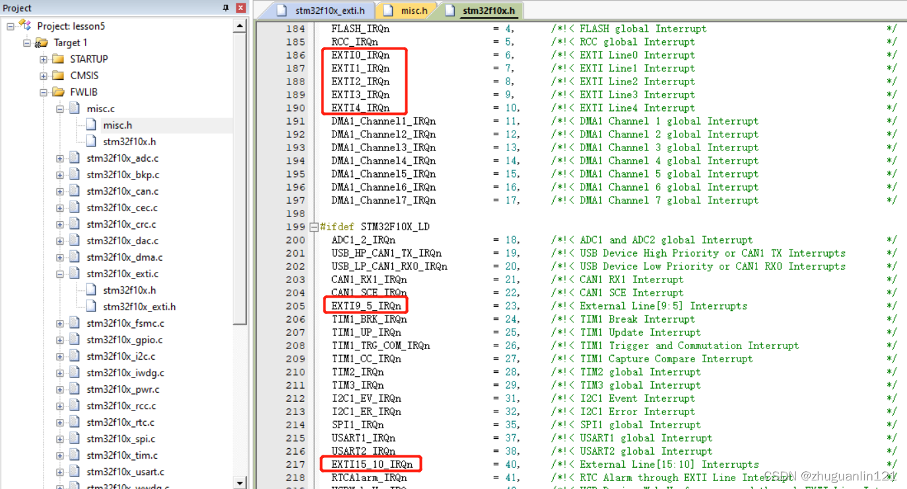Image resolution: width=907 pixels, height=489 pixels.
Task: Click the Project panel scrollbar up arrow
Action: coord(240,26)
